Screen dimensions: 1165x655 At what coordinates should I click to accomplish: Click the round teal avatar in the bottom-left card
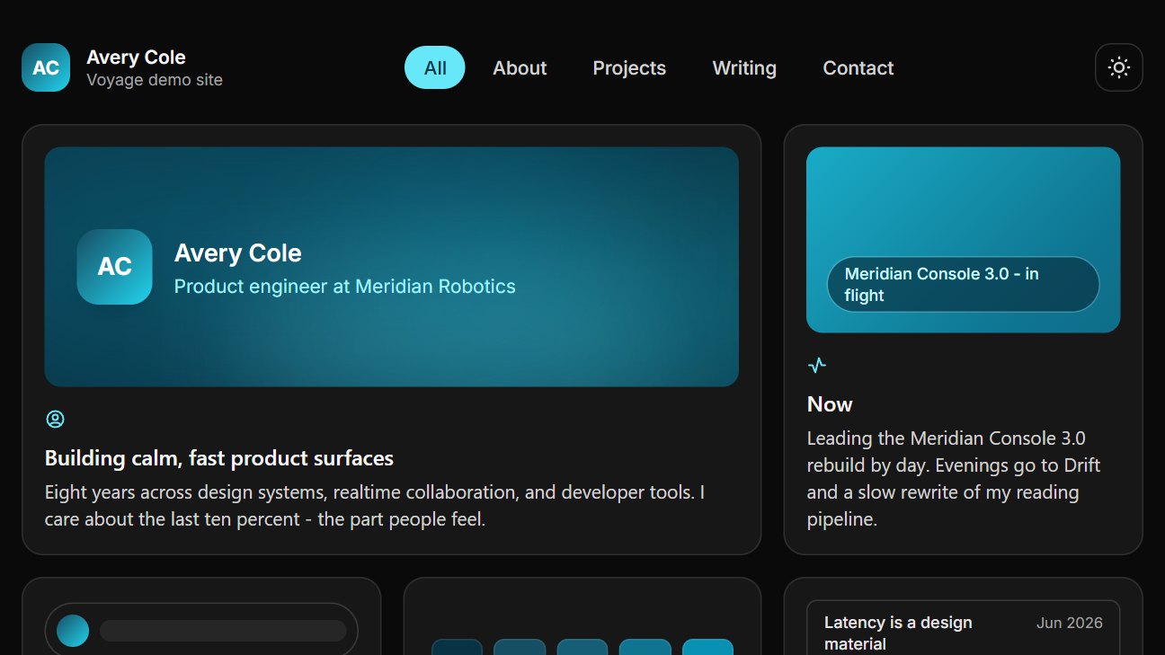[x=73, y=631]
